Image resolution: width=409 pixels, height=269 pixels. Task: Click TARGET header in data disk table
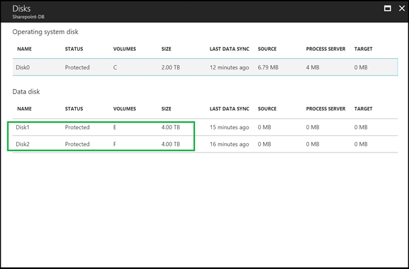(x=363, y=109)
